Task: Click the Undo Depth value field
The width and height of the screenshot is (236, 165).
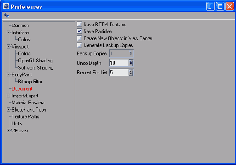Action: pos(119,63)
